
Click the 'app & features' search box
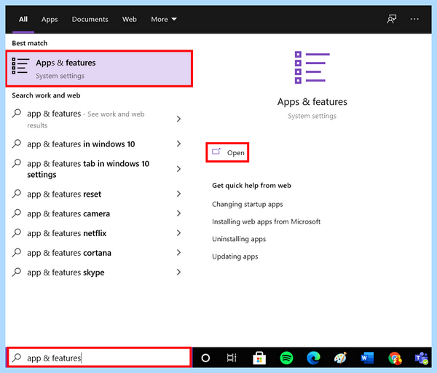(x=99, y=358)
